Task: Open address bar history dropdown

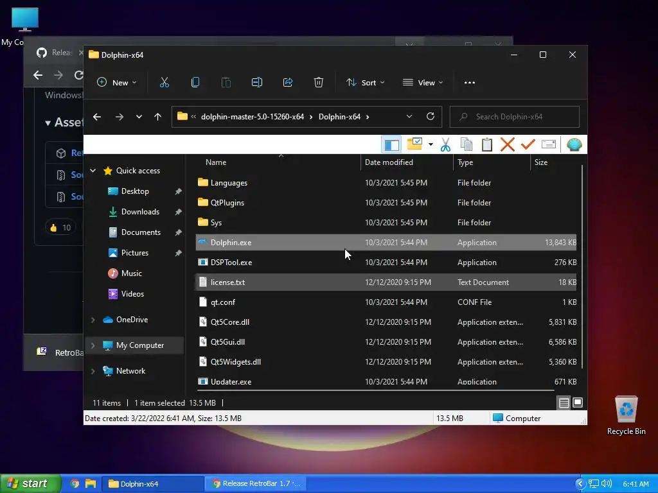Action: [409, 117]
